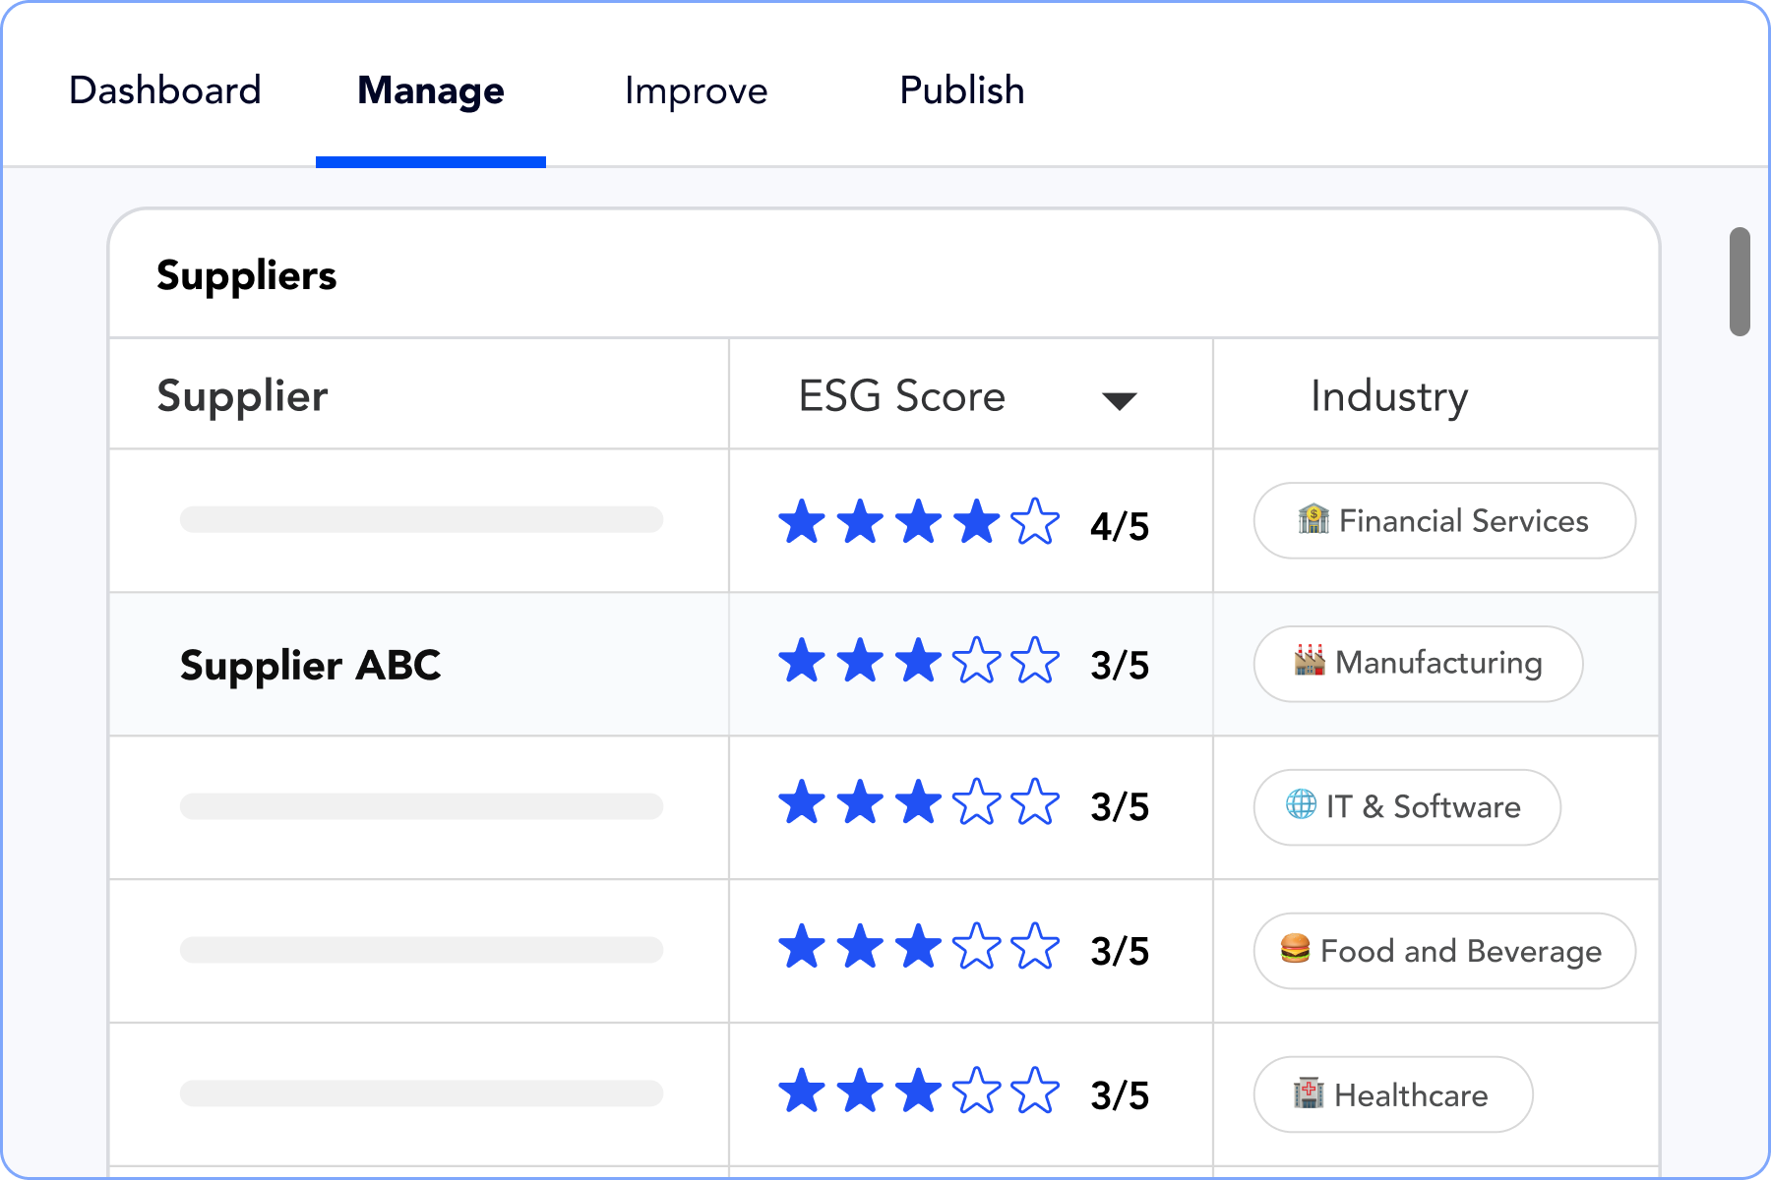This screenshot has width=1771, height=1180.
Task: Click the Industry column header
Action: point(1388,396)
